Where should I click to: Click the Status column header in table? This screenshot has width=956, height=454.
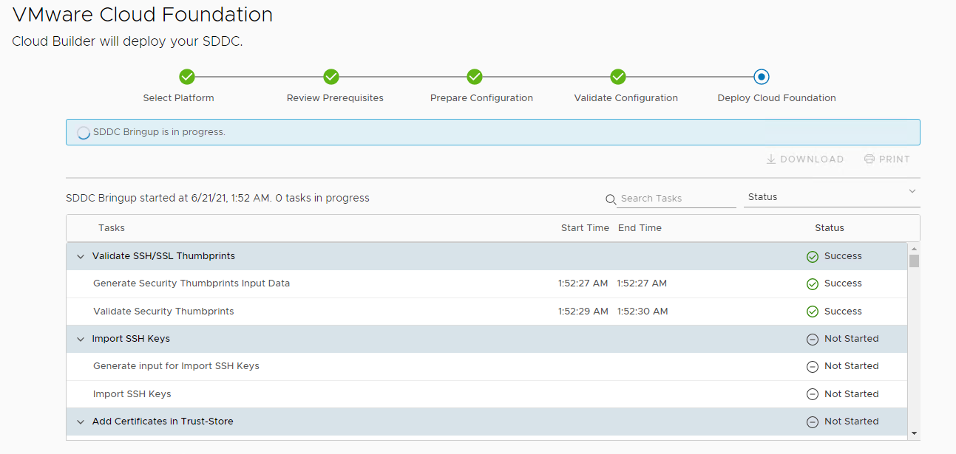pyautogui.click(x=830, y=228)
